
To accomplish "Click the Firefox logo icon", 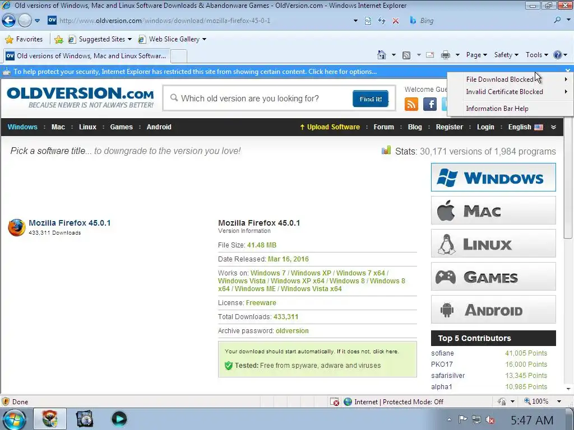I will click(x=16, y=227).
